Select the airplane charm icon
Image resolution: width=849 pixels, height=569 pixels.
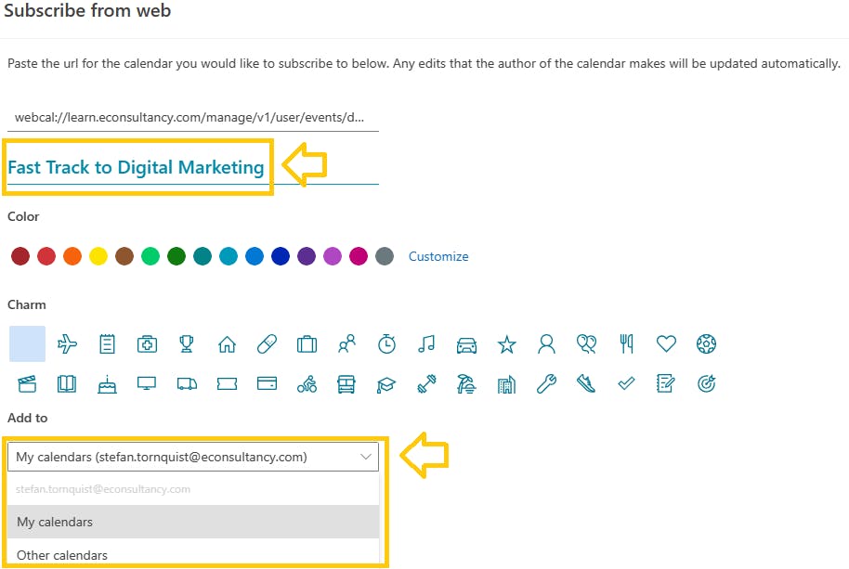[68, 344]
